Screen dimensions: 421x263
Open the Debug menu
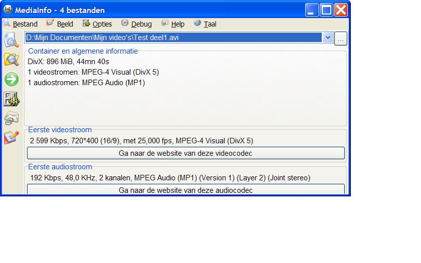[141, 24]
